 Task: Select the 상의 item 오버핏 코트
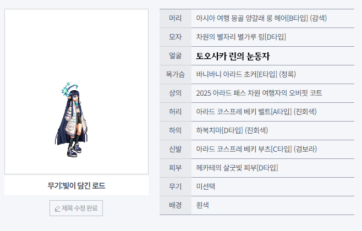(x=259, y=93)
